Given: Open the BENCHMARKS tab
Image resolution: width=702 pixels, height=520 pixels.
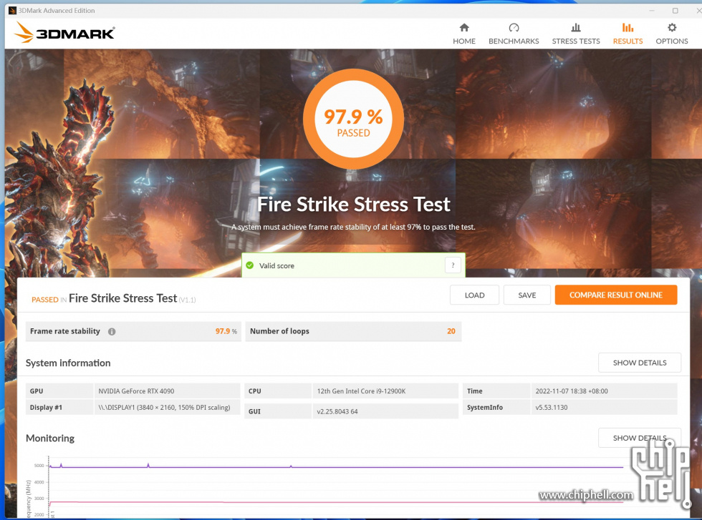Looking at the screenshot, I should tap(514, 34).
